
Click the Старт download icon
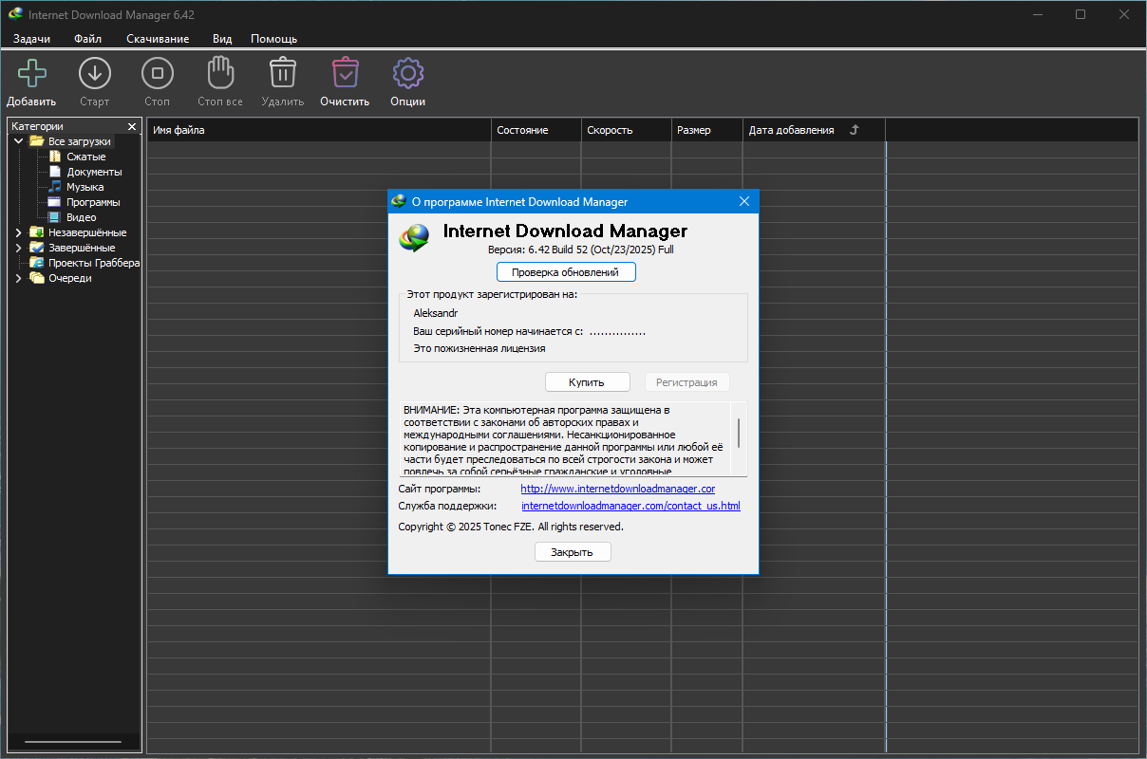pos(94,74)
